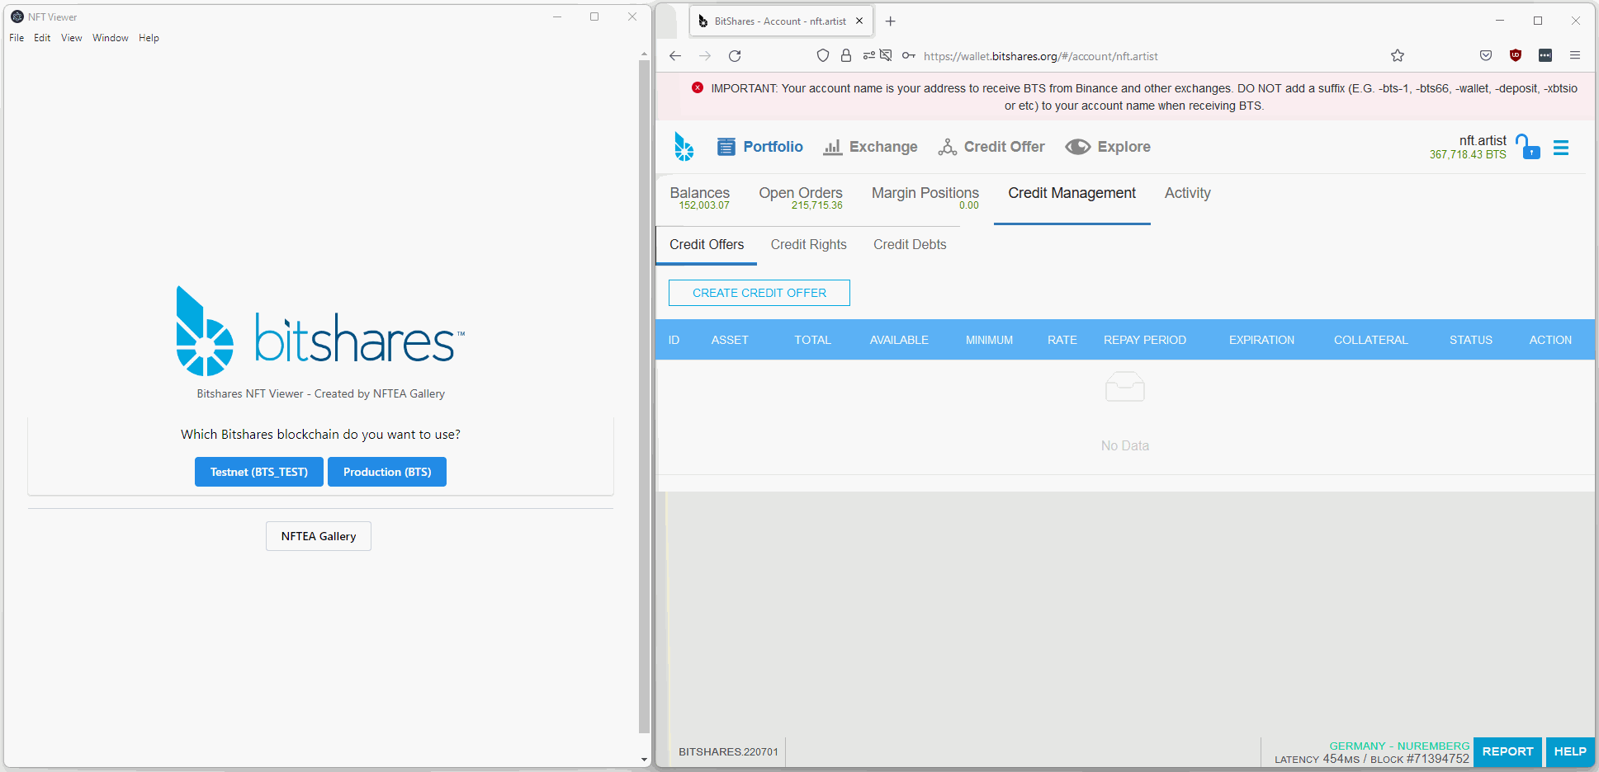This screenshot has width=1599, height=772.
Task: Click Create Credit Offer button
Action: pos(759,293)
